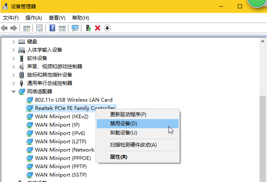The height and width of the screenshot is (182, 267).
Task: Click the mouse category icon
Action: pos(22,75)
